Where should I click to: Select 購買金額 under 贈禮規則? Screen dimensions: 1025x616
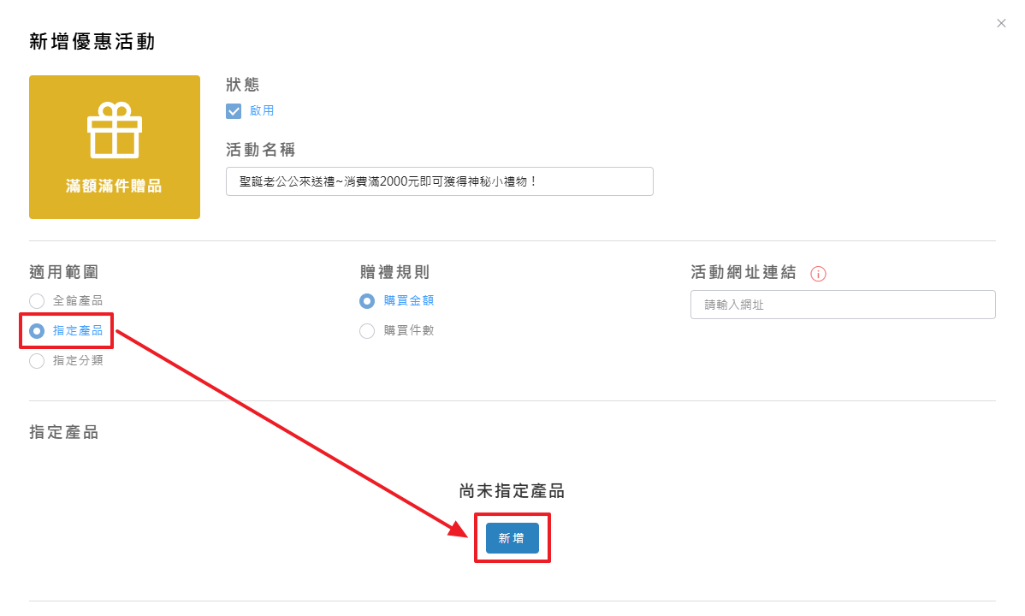[x=367, y=301]
